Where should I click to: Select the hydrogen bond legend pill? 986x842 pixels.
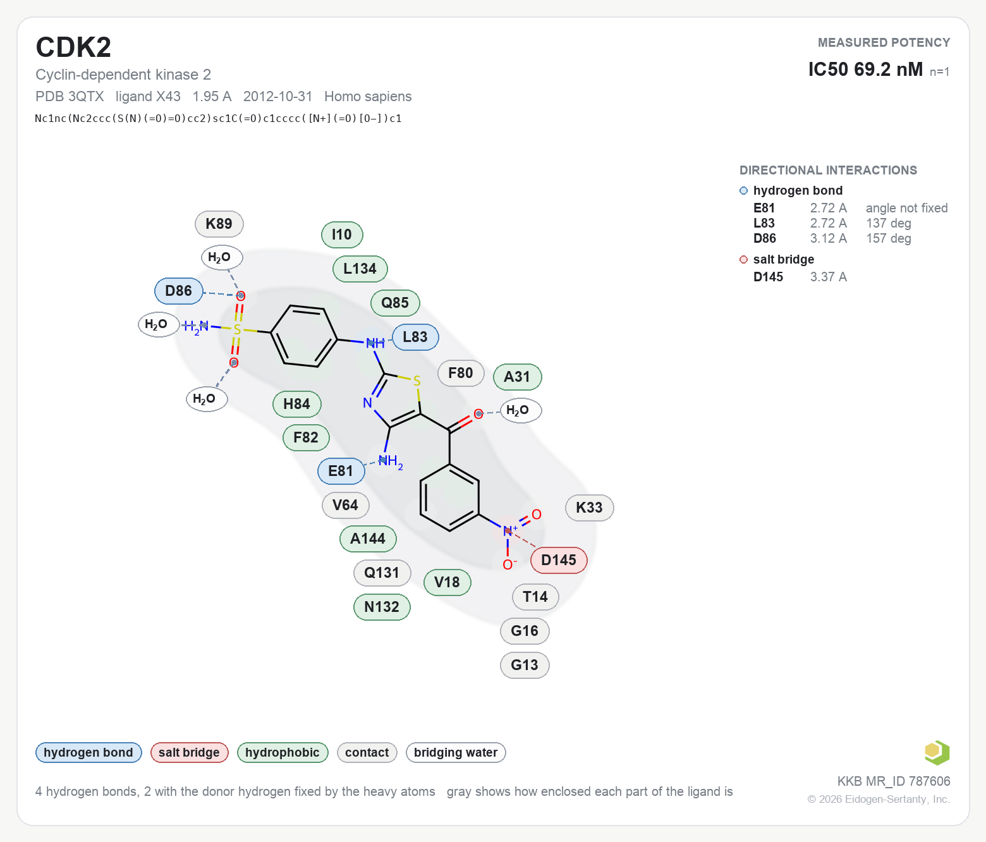88,752
